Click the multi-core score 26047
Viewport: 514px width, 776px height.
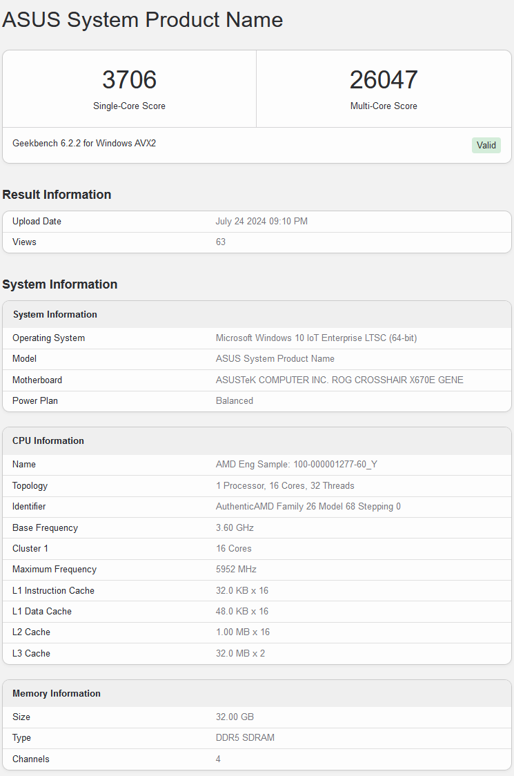tap(384, 79)
